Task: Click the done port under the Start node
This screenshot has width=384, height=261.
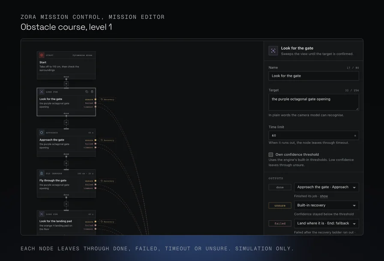Action: click(66, 79)
